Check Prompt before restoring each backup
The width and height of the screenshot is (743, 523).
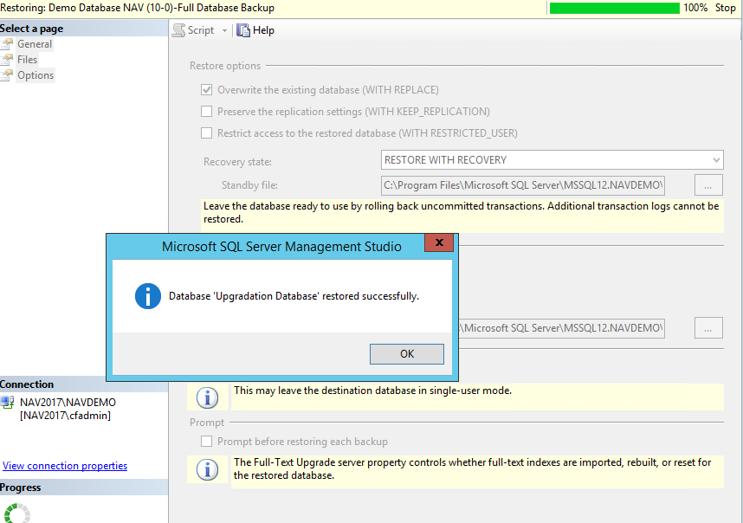pos(207,442)
